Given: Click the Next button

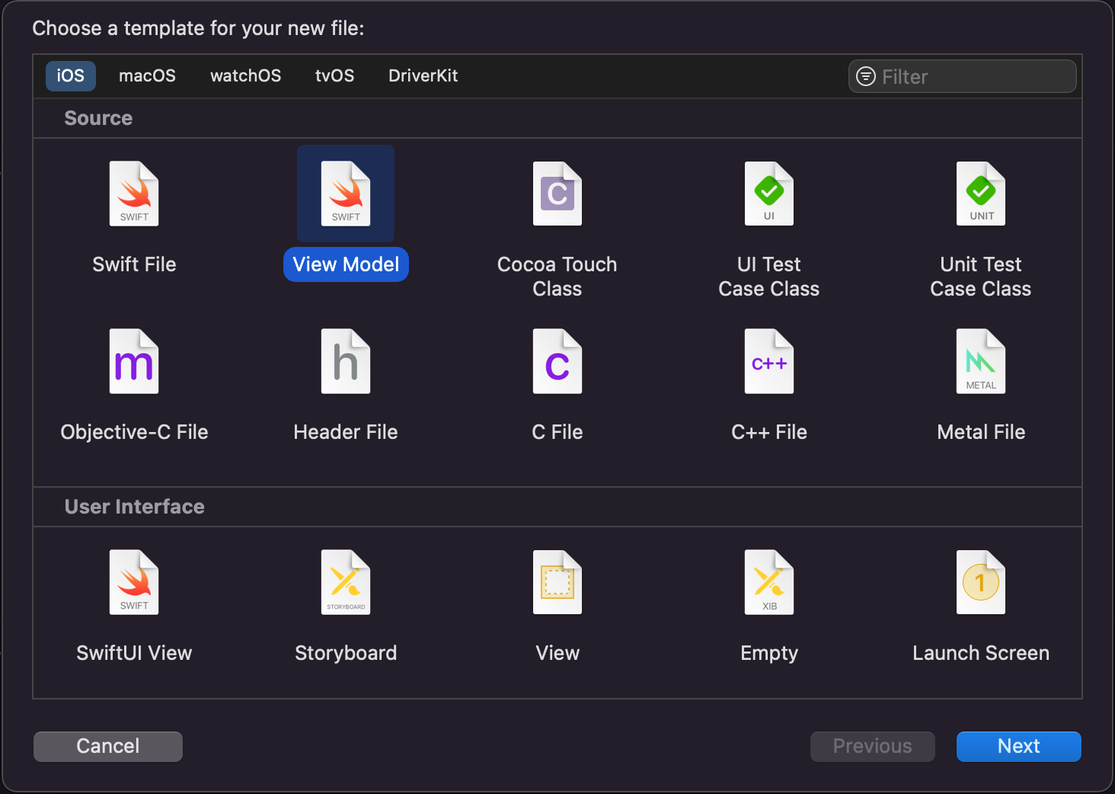Looking at the screenshot, I should pos(1019,747).
